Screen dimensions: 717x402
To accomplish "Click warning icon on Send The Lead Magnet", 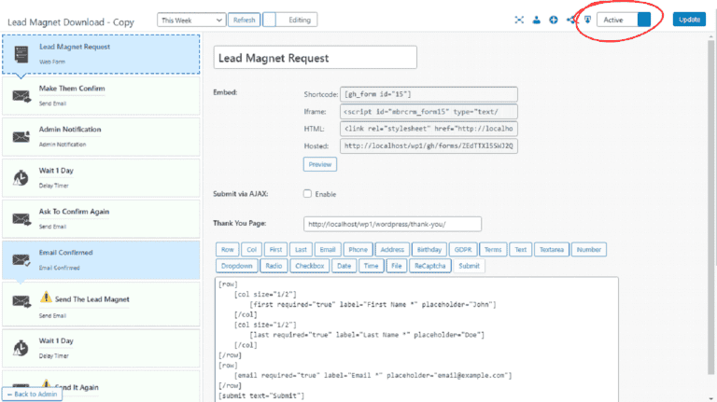I will 46,297.
